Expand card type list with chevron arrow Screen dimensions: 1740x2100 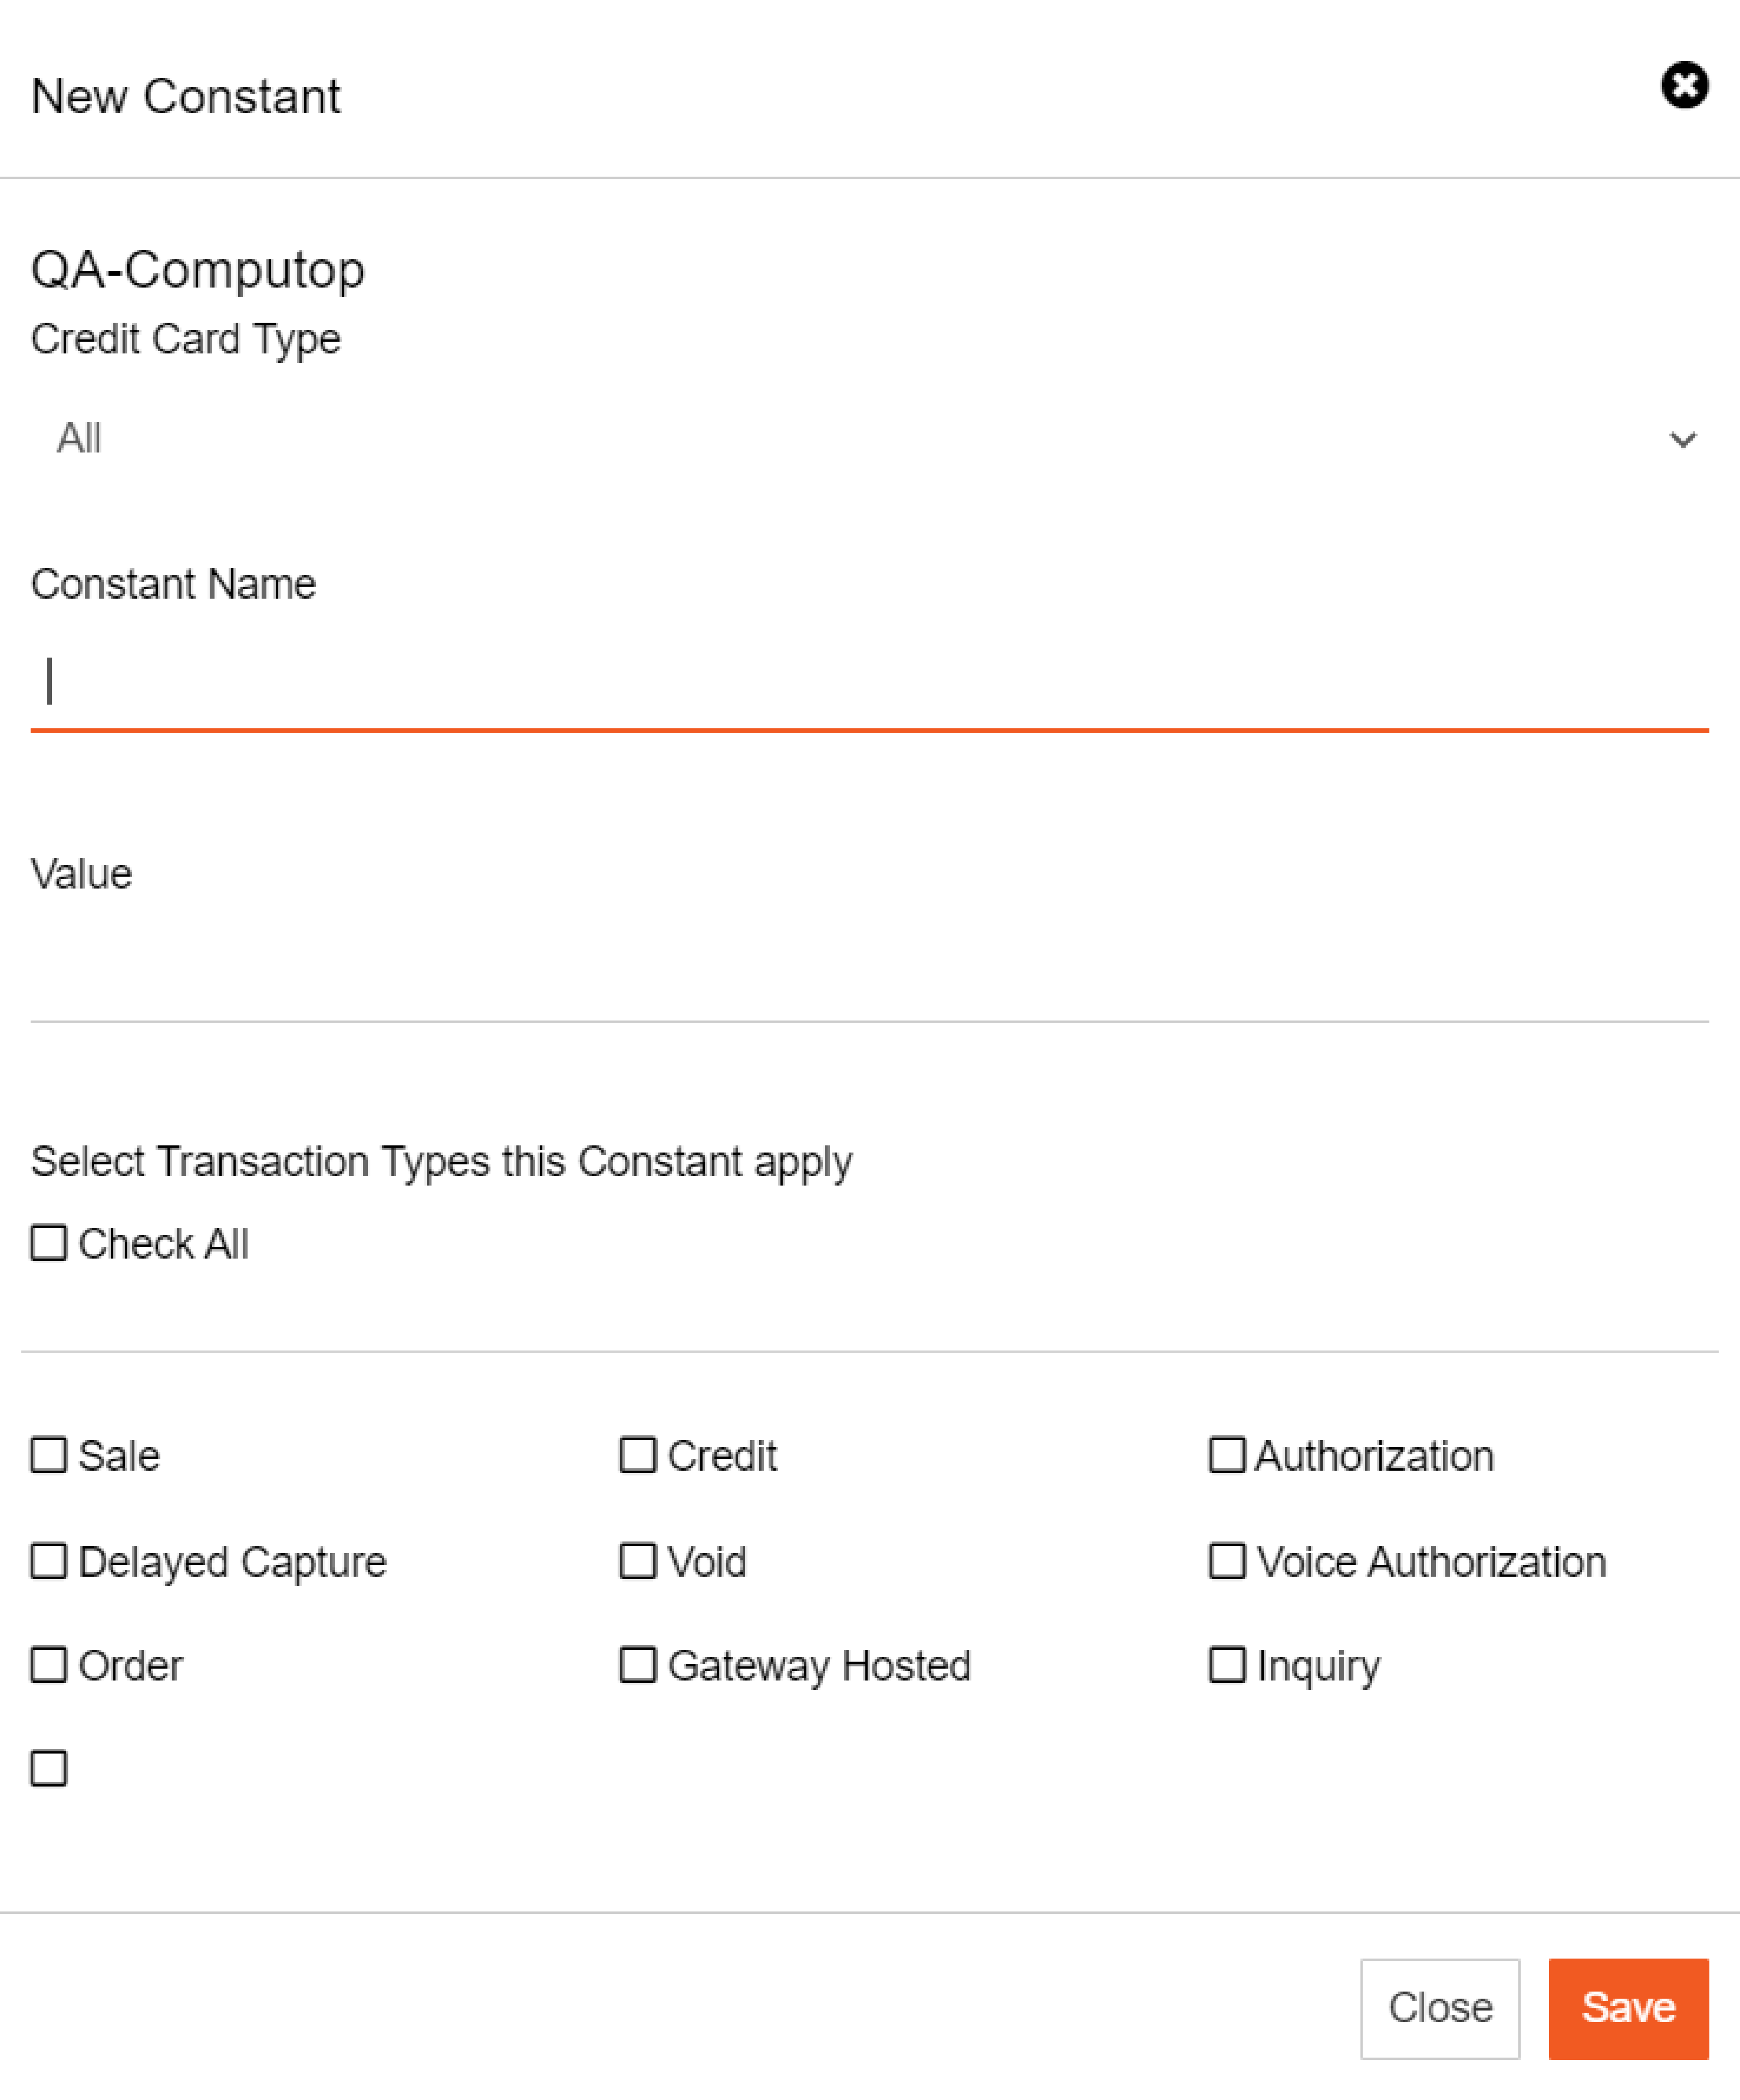point(1683,439)
